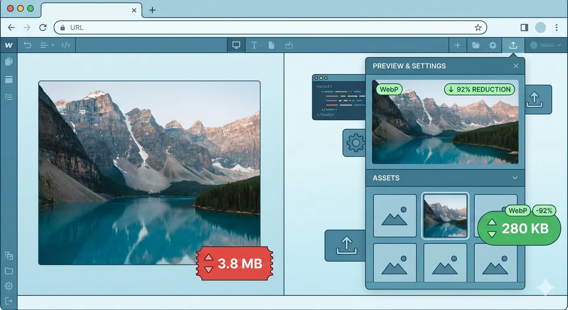Open the pages panel from the left sidebar
Screen dimensions: 568x310
click(x=9, y=61)
